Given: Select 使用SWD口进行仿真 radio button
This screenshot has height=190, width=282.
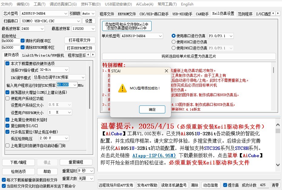Looking at the screenshot, I should point(173,48).
